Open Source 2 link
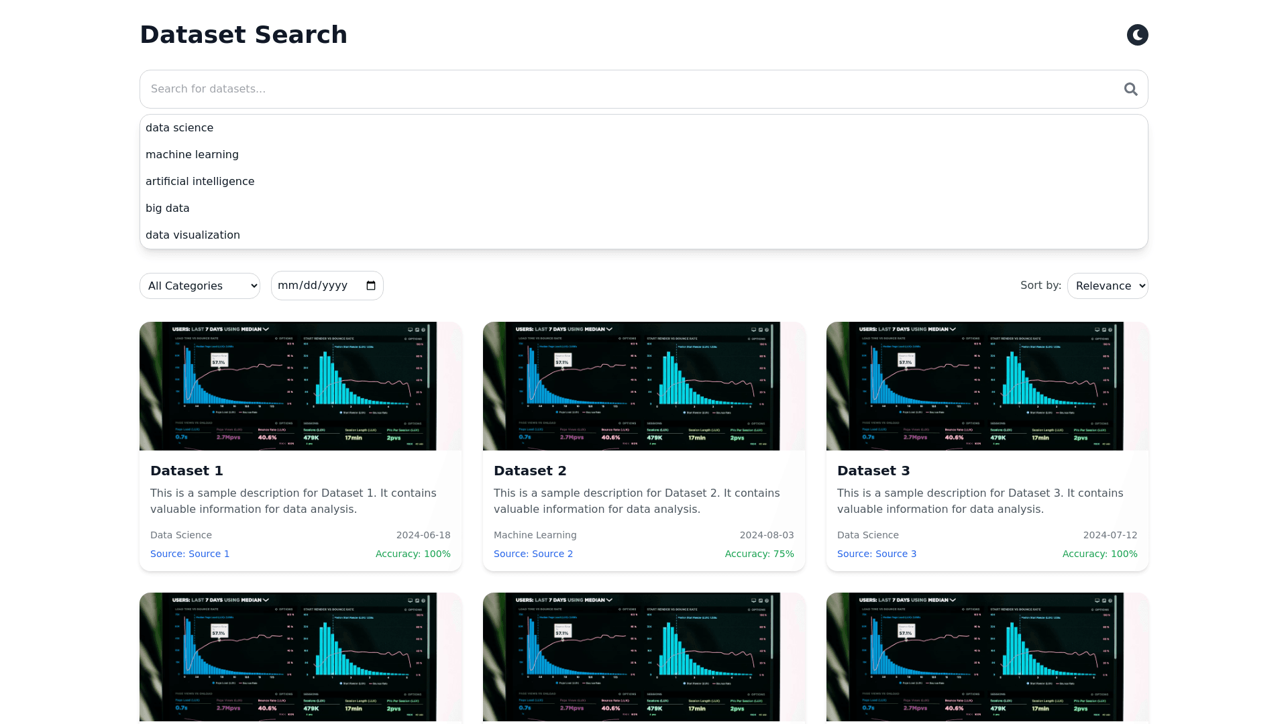The width and height of the screenshot is (1288, 724). pos(533,554)
